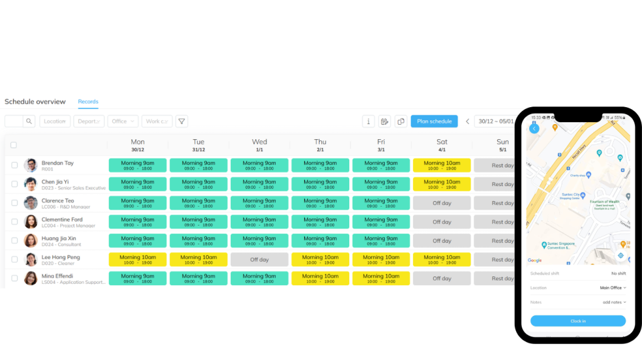Switch to the Records tab
This screenshot has width=642, height=361.
[88, 102]
